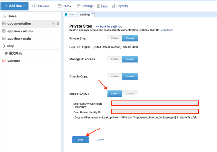Open the Home item in sidebar

(12, 16)
